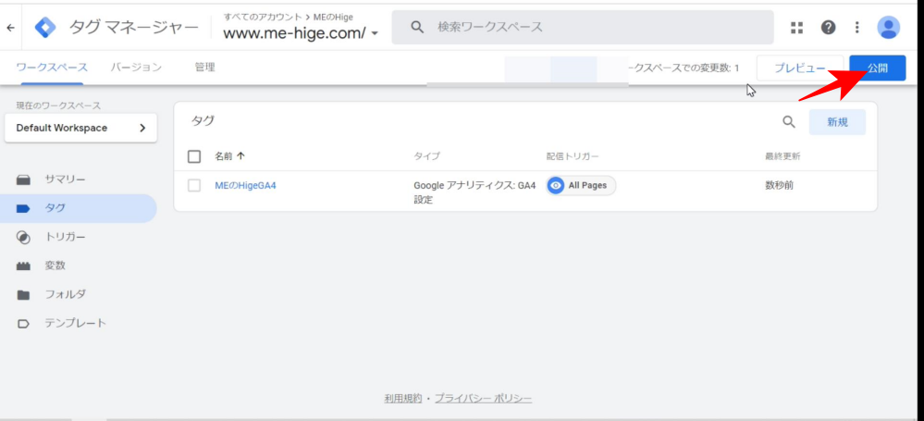
Task: Click the MEのHige breadcrumb
Action: (332, 17)
